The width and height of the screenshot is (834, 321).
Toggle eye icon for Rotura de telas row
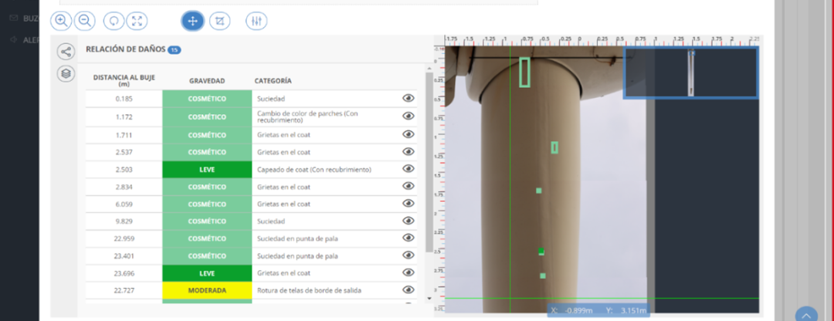click(409, 290)
